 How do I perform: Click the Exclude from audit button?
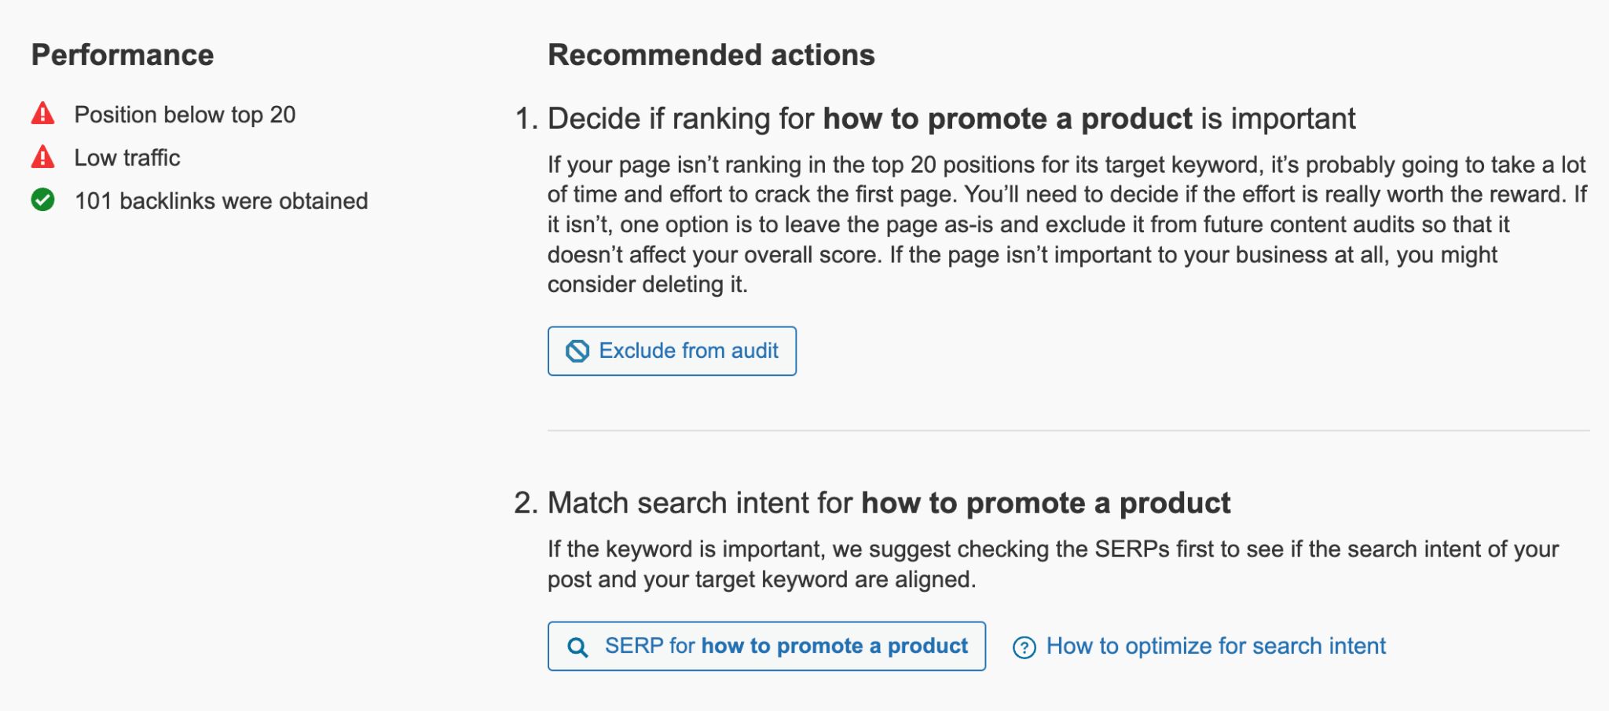tap(672, 351)
